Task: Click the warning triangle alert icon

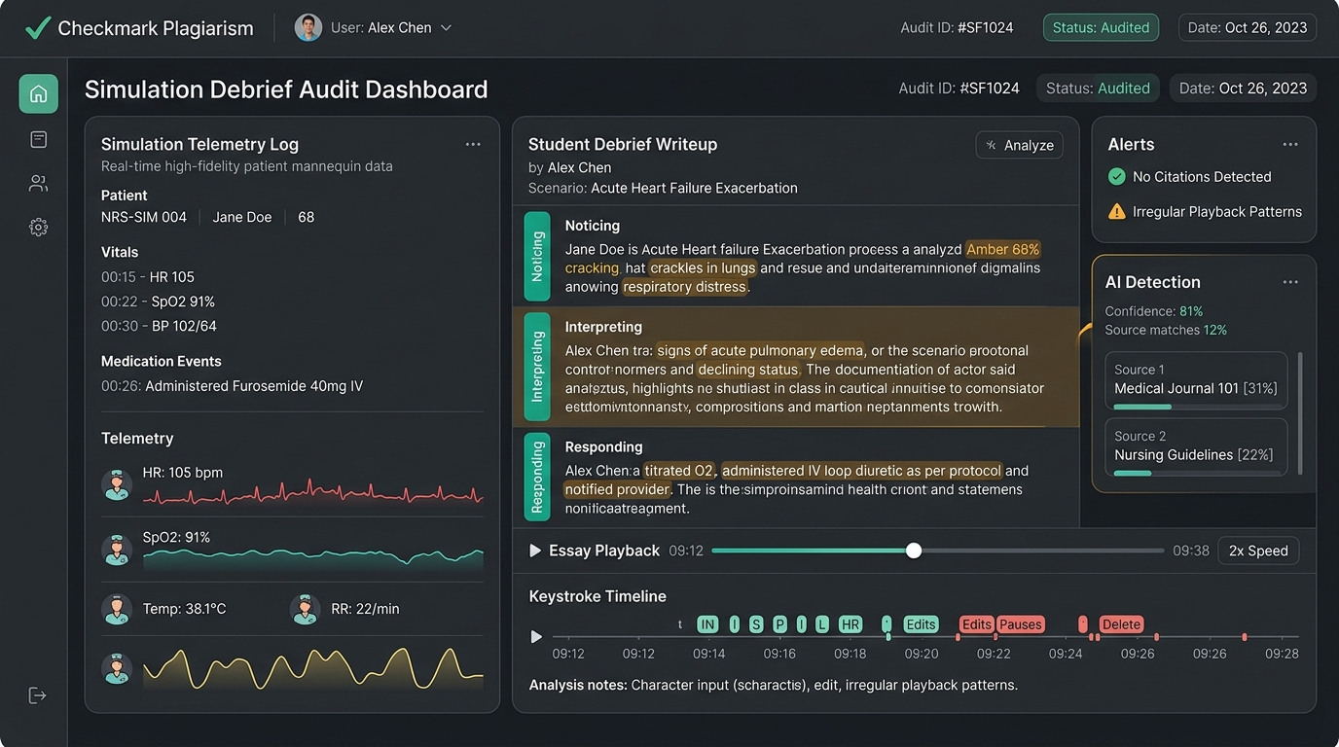Action: point(1117,211)
